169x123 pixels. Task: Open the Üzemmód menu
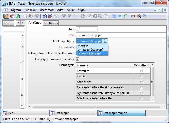click(x=47, y=10)
